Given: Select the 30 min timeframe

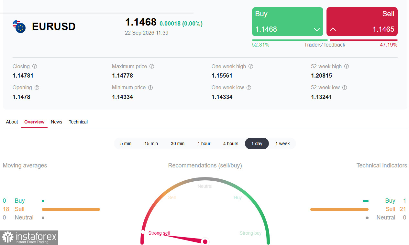Looking at the screenshot, I should click(178, 144).
